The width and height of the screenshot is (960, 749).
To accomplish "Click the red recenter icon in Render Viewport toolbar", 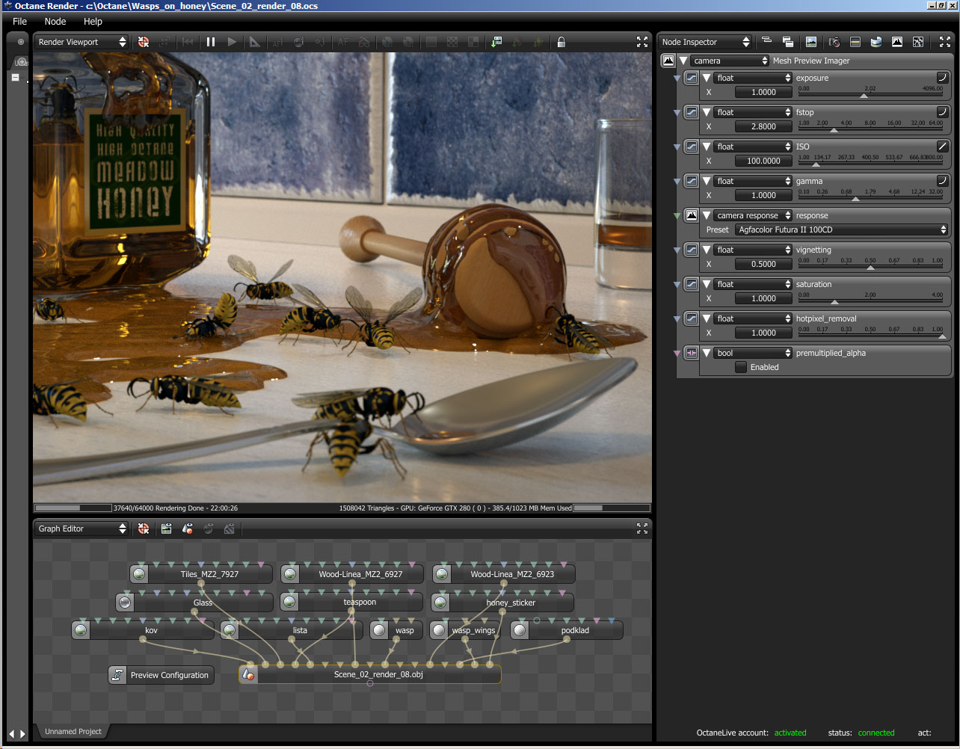I will (144, 42).
